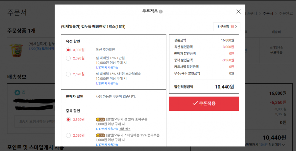The height and width of the screenshot is (151, 296).
Task: Click 상품금액 16,800원 value in summary
Action: point(228,40)
